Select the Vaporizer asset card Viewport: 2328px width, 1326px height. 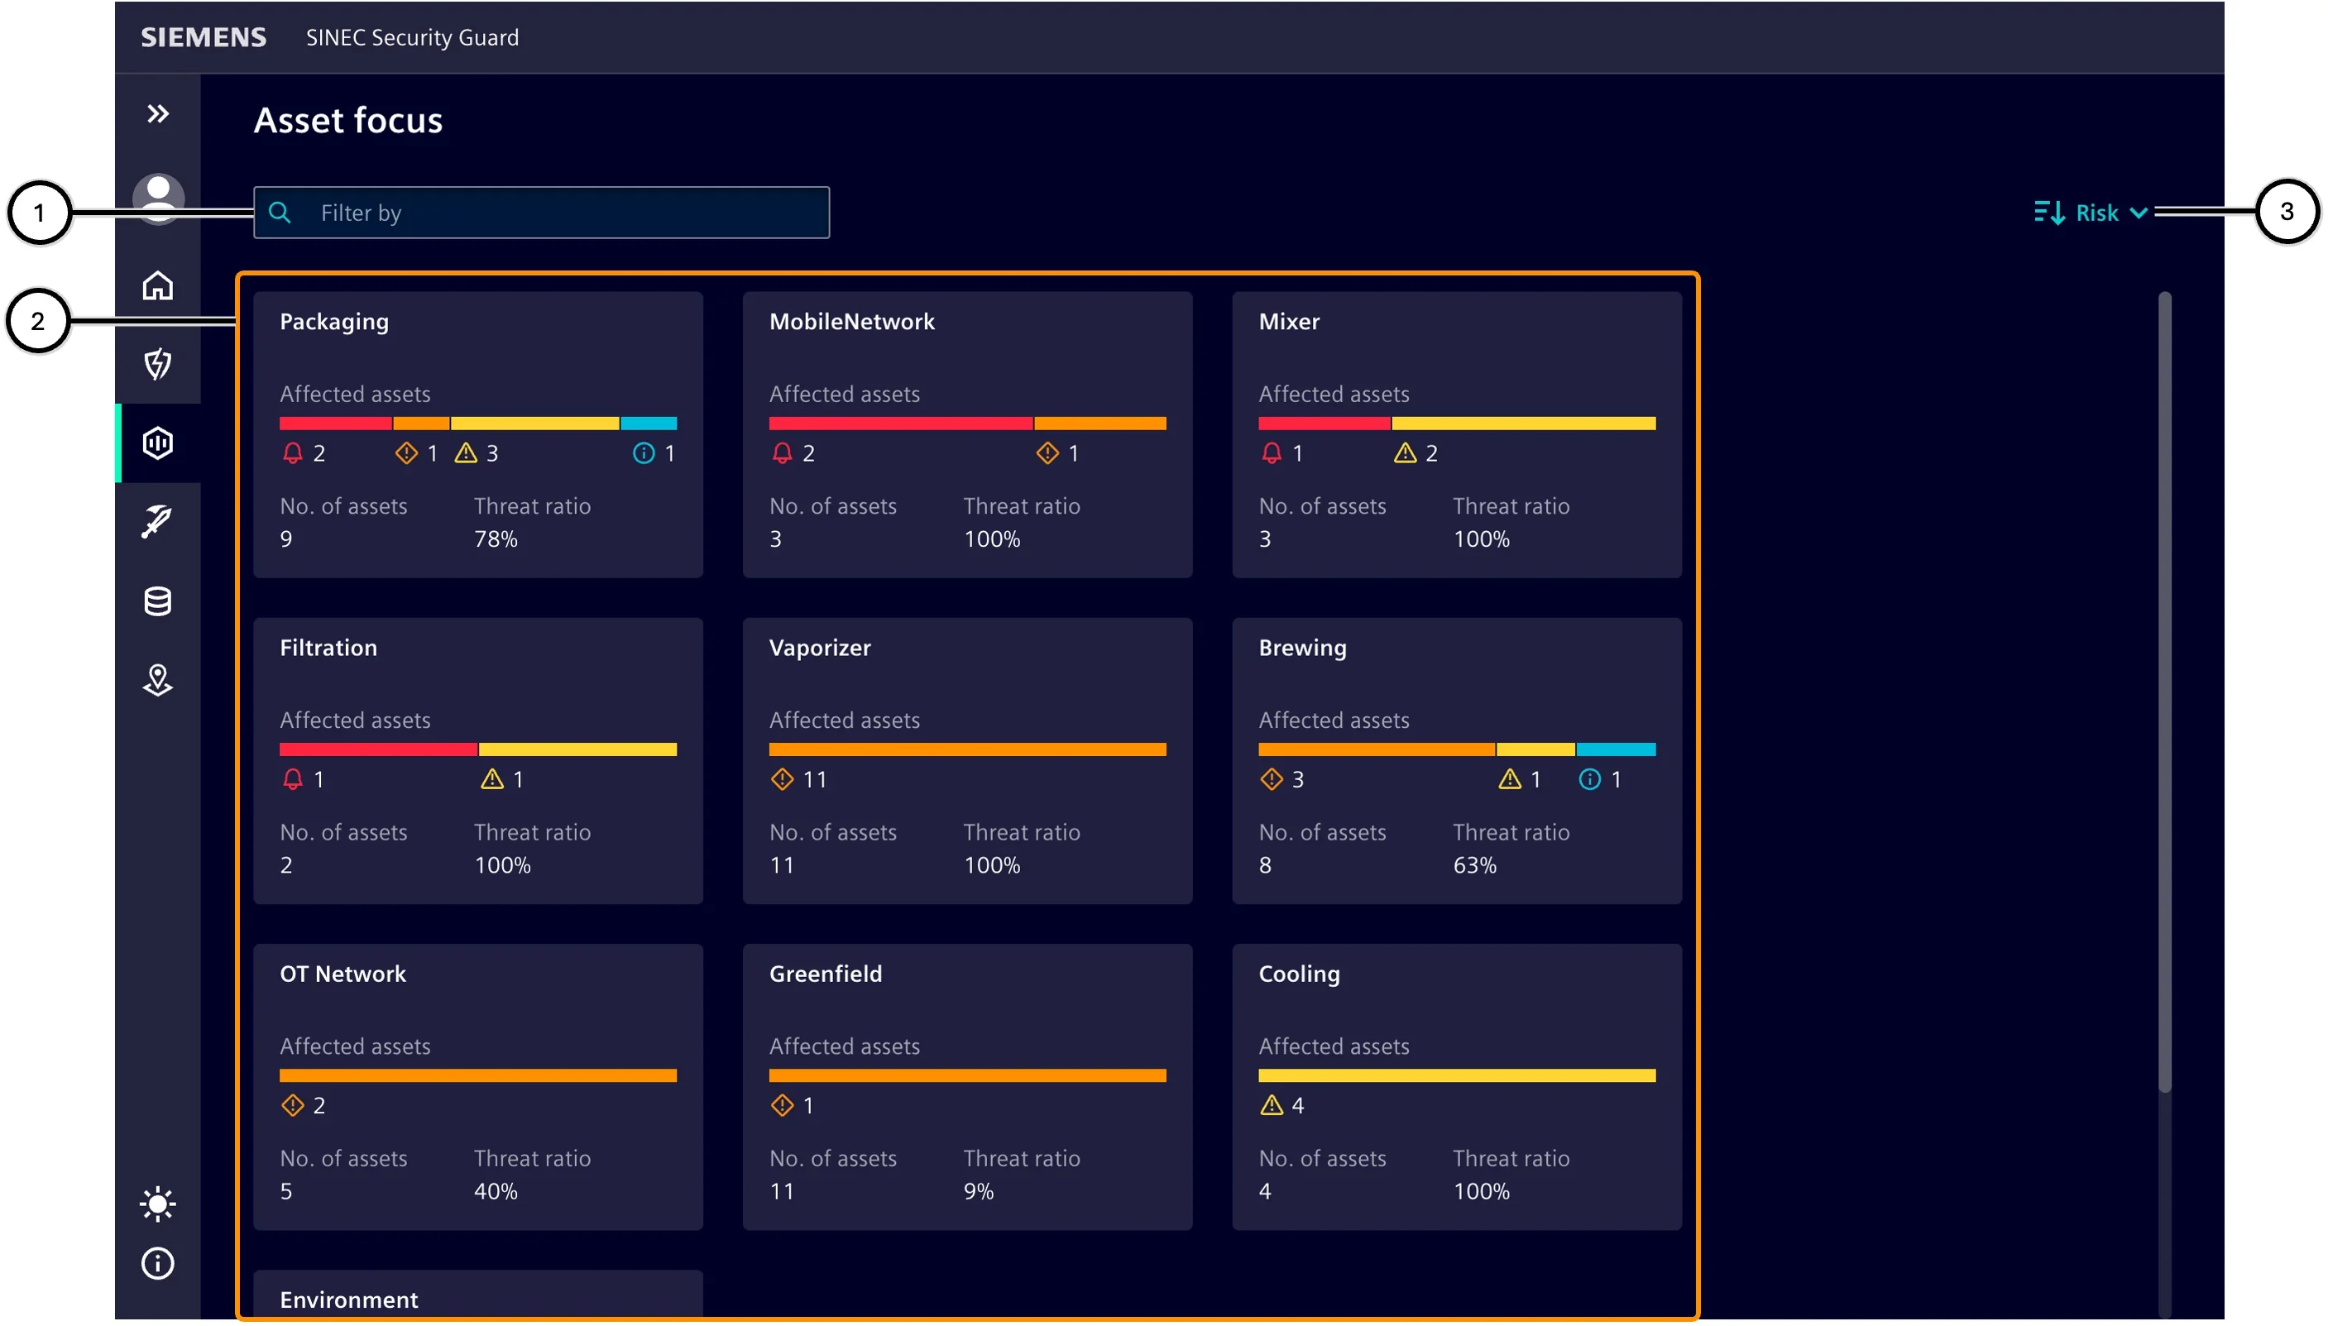click(967, 761)
